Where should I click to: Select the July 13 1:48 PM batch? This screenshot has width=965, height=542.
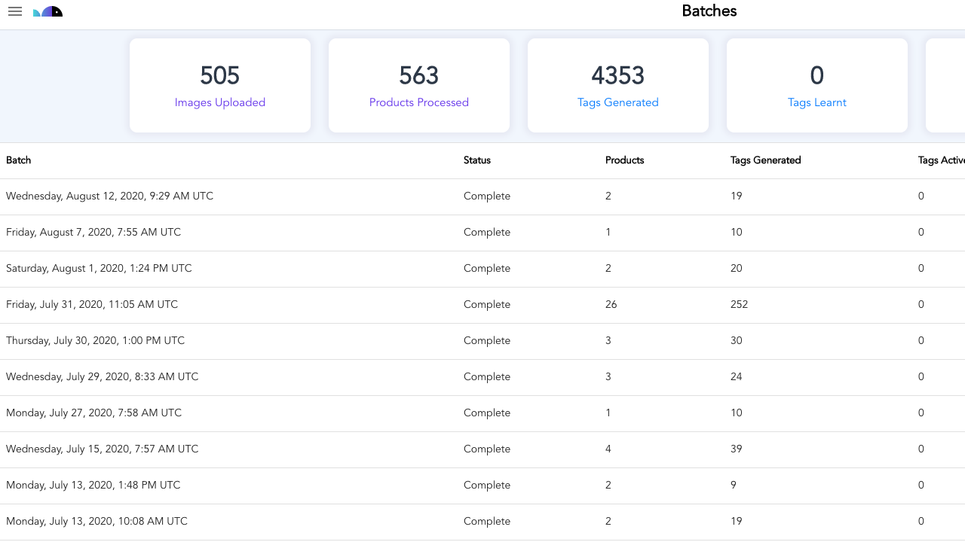(93, 486)
